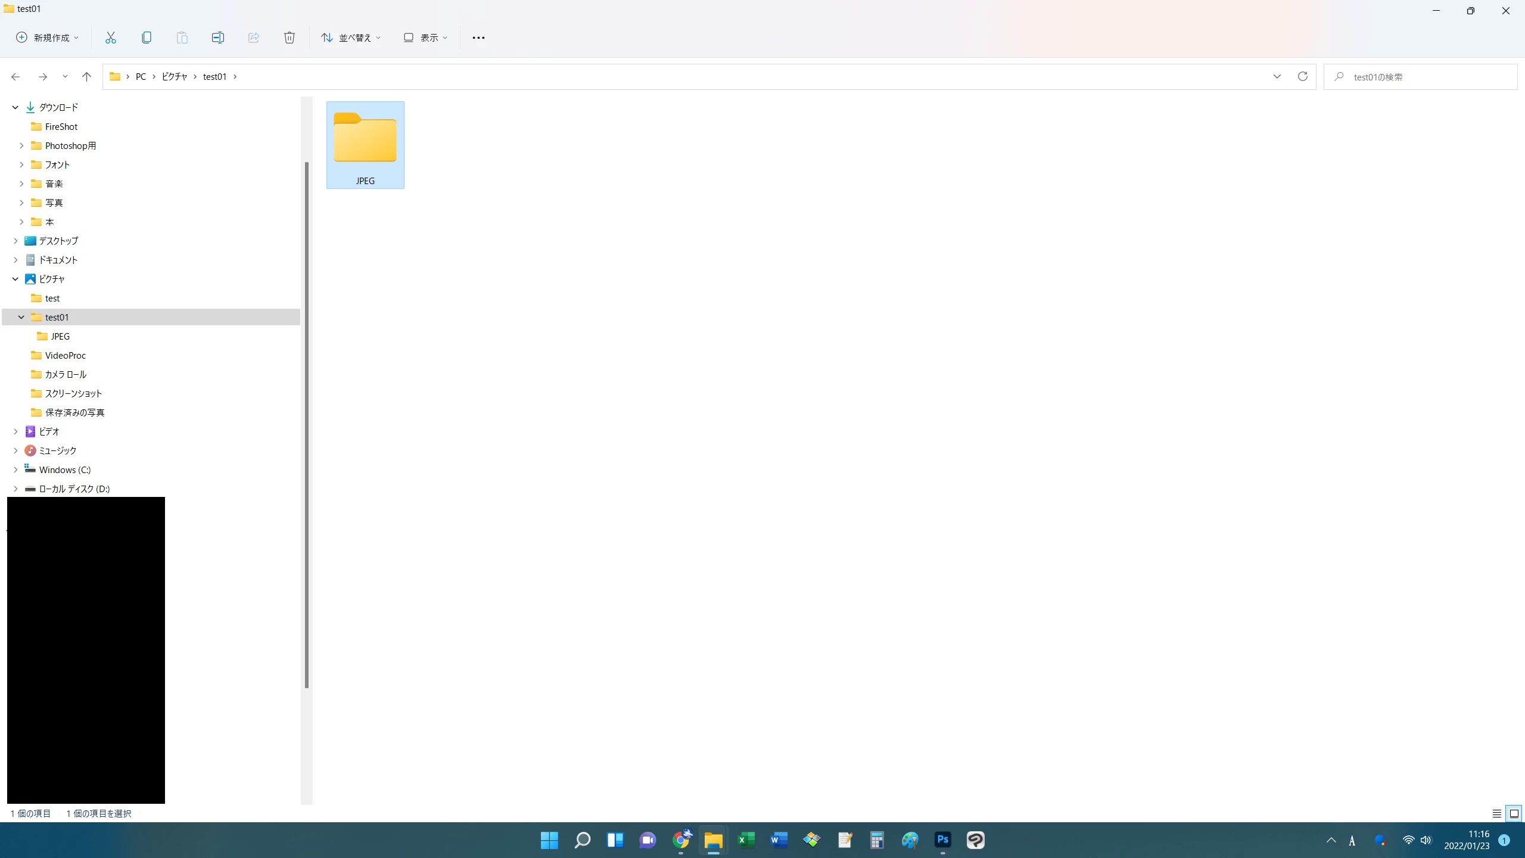The width and height of the screenshot is (1525, 858).
Task: Click the Refresh icon in address bar
Action: click(x=1303, y=76)
